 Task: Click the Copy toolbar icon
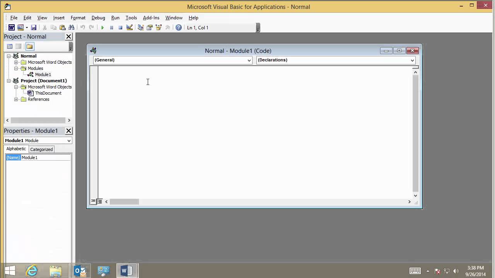pyautogui.click(x=53, y=27)
